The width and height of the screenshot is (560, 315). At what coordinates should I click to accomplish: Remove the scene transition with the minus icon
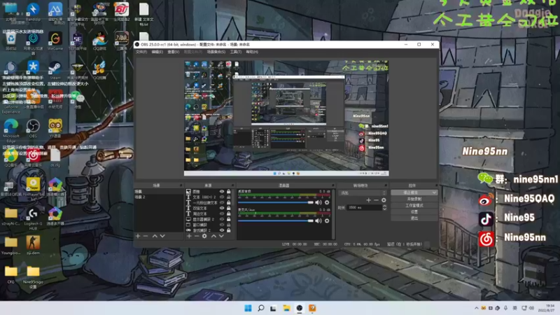(376, 200)
